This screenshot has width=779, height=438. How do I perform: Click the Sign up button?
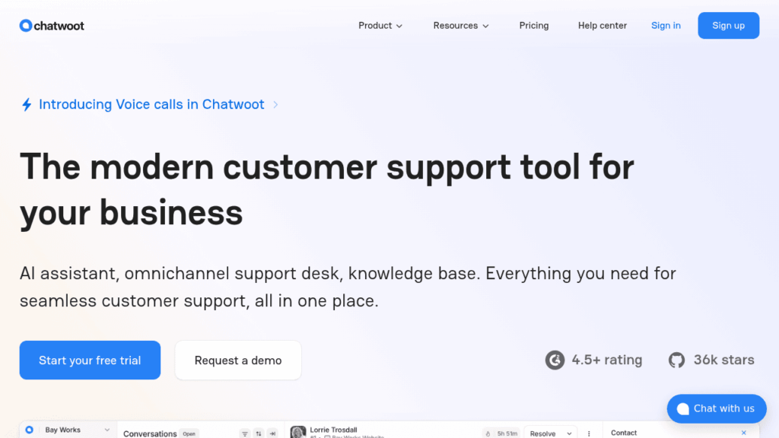point(728,25)
